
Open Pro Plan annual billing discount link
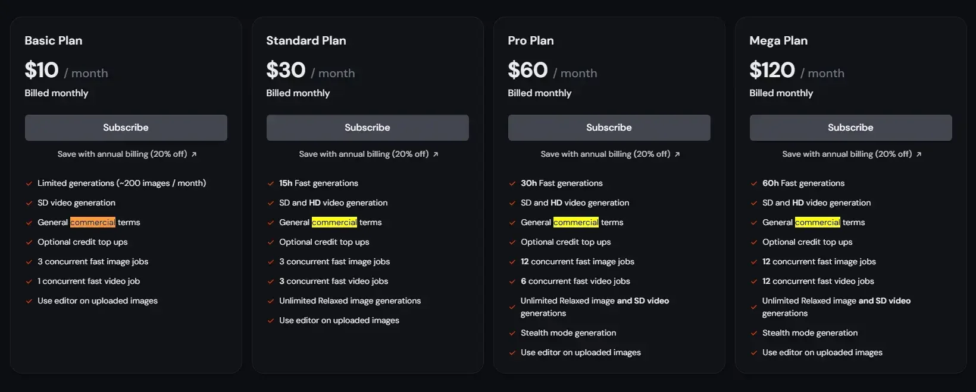point(605,154)
